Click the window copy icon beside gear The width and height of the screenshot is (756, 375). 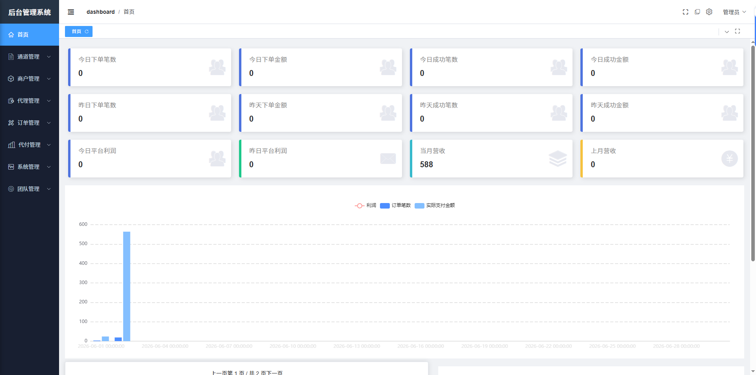pos(697,12)
